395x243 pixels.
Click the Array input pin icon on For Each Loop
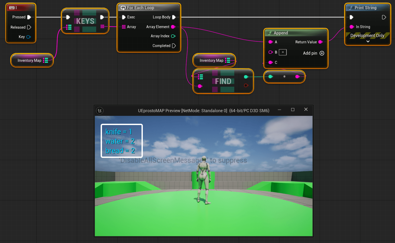(x=124, y=27)
